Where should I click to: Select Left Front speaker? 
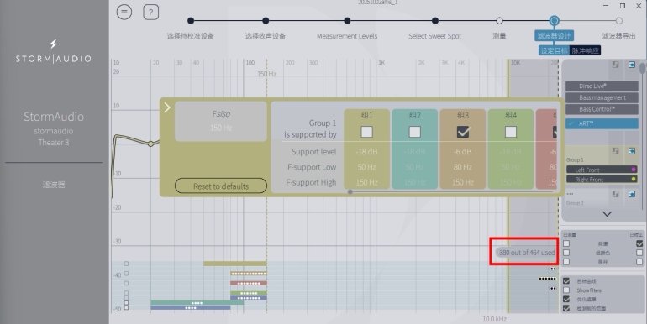602,170
